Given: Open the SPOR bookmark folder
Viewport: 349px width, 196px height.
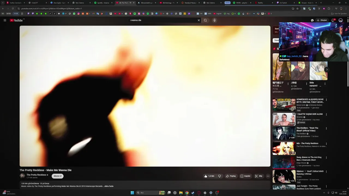Looking at the screenshot, I should [9, 14].
